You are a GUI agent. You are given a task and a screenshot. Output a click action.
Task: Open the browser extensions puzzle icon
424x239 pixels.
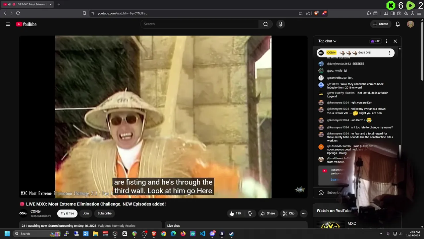369,13
